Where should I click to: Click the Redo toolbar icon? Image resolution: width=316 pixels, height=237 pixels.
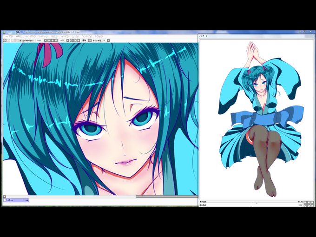tap(8, 40)
